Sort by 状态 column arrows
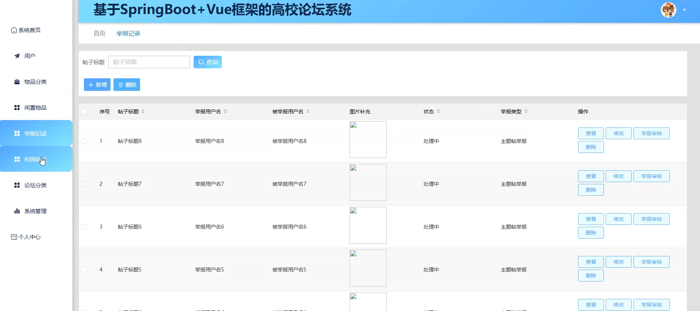The image size is (700, 311). point(438,111)
